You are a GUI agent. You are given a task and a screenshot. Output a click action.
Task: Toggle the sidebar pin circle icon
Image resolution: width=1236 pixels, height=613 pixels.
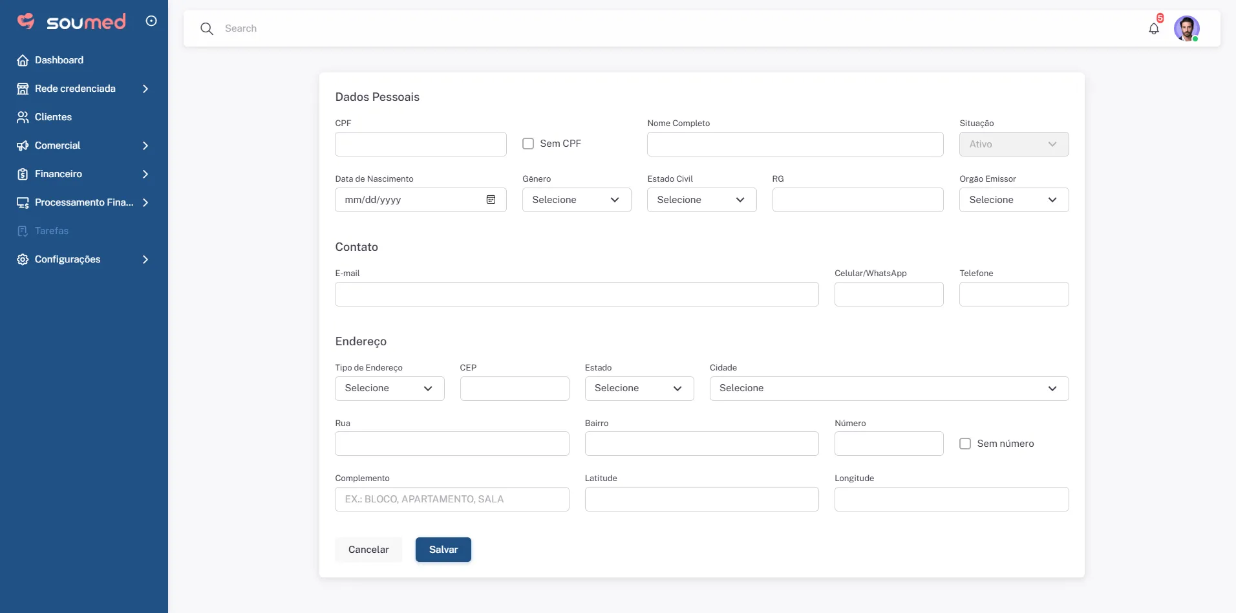pyautogui.click(x=151, y=21)
